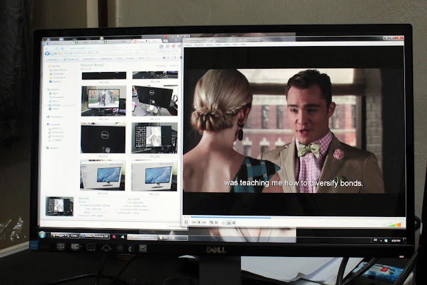This screenshot has height=285, width=427.
Task: Open Desktop in navigation pane
Action: click(55, 81)
